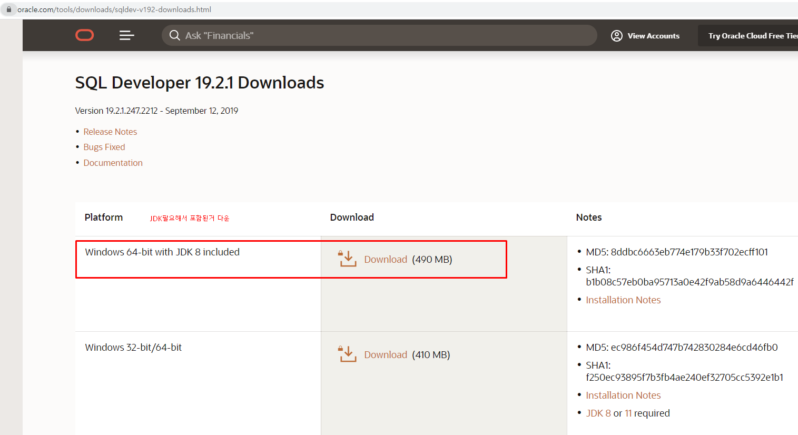Select the Version 19.2.1.247.2212 text
Image resolution: width=798 pixels, height=435 pixels.
coord(156,111)
